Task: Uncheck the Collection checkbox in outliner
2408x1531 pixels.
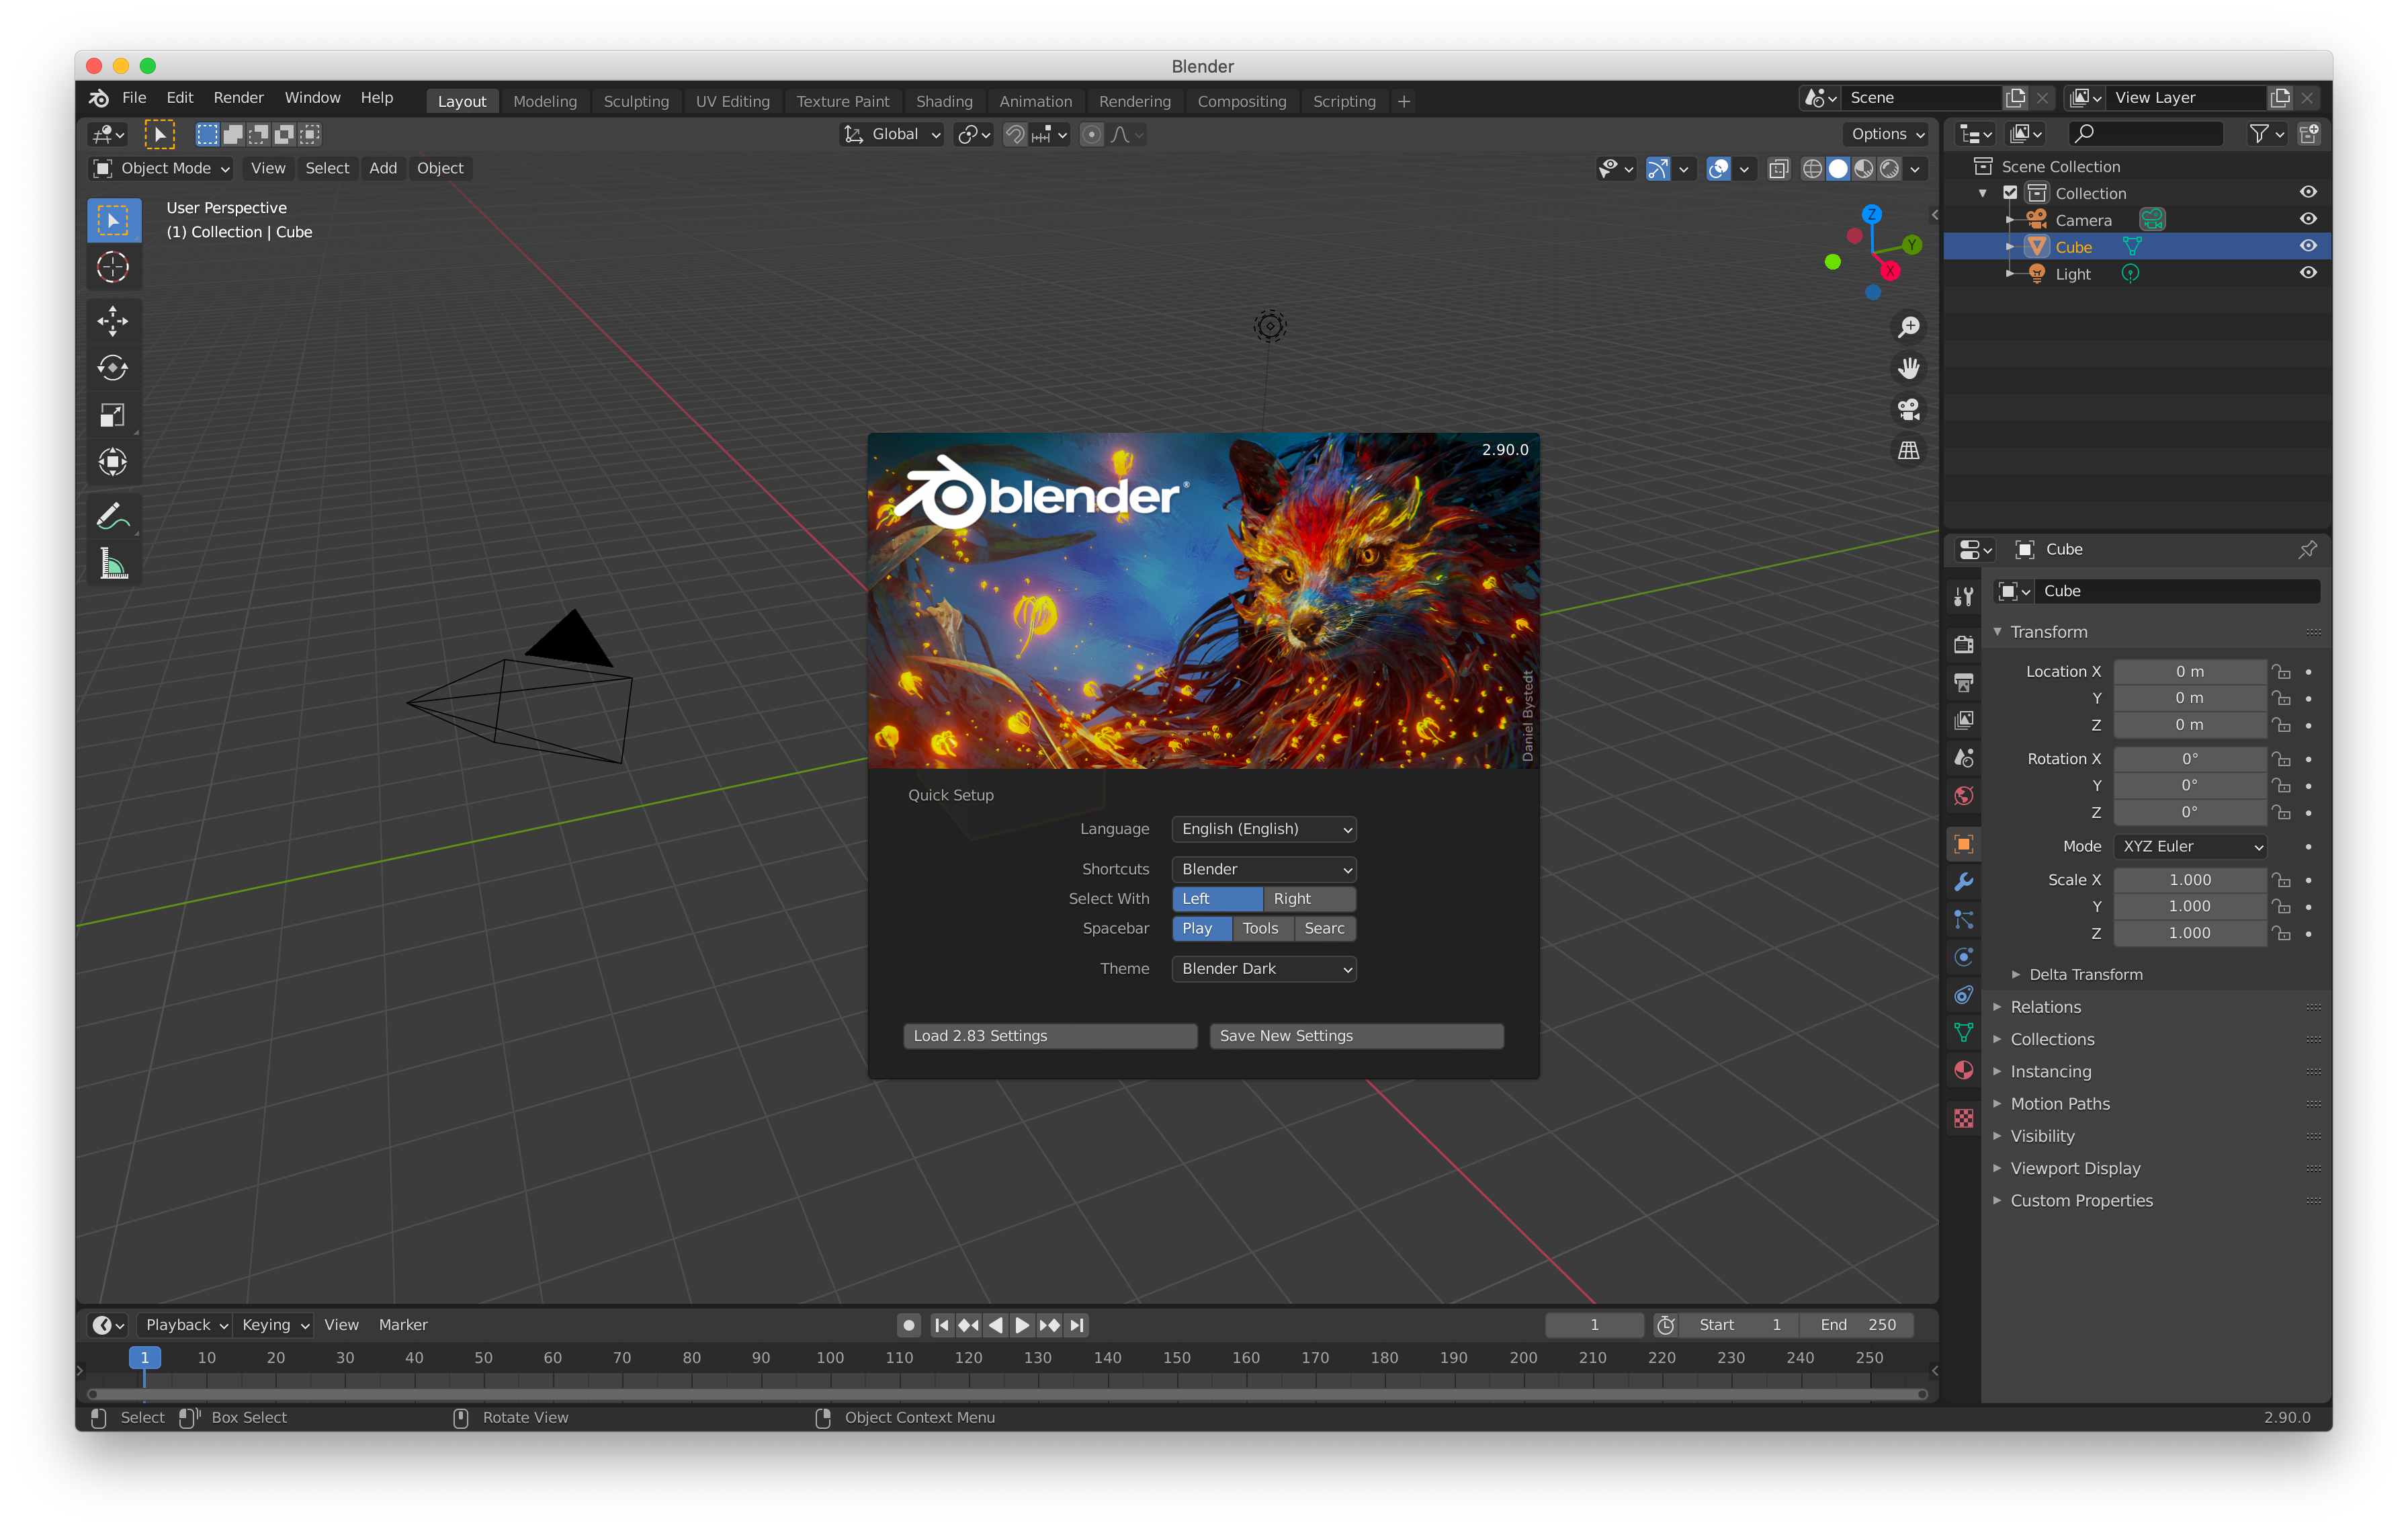Action: click(x=2010, y=193)
